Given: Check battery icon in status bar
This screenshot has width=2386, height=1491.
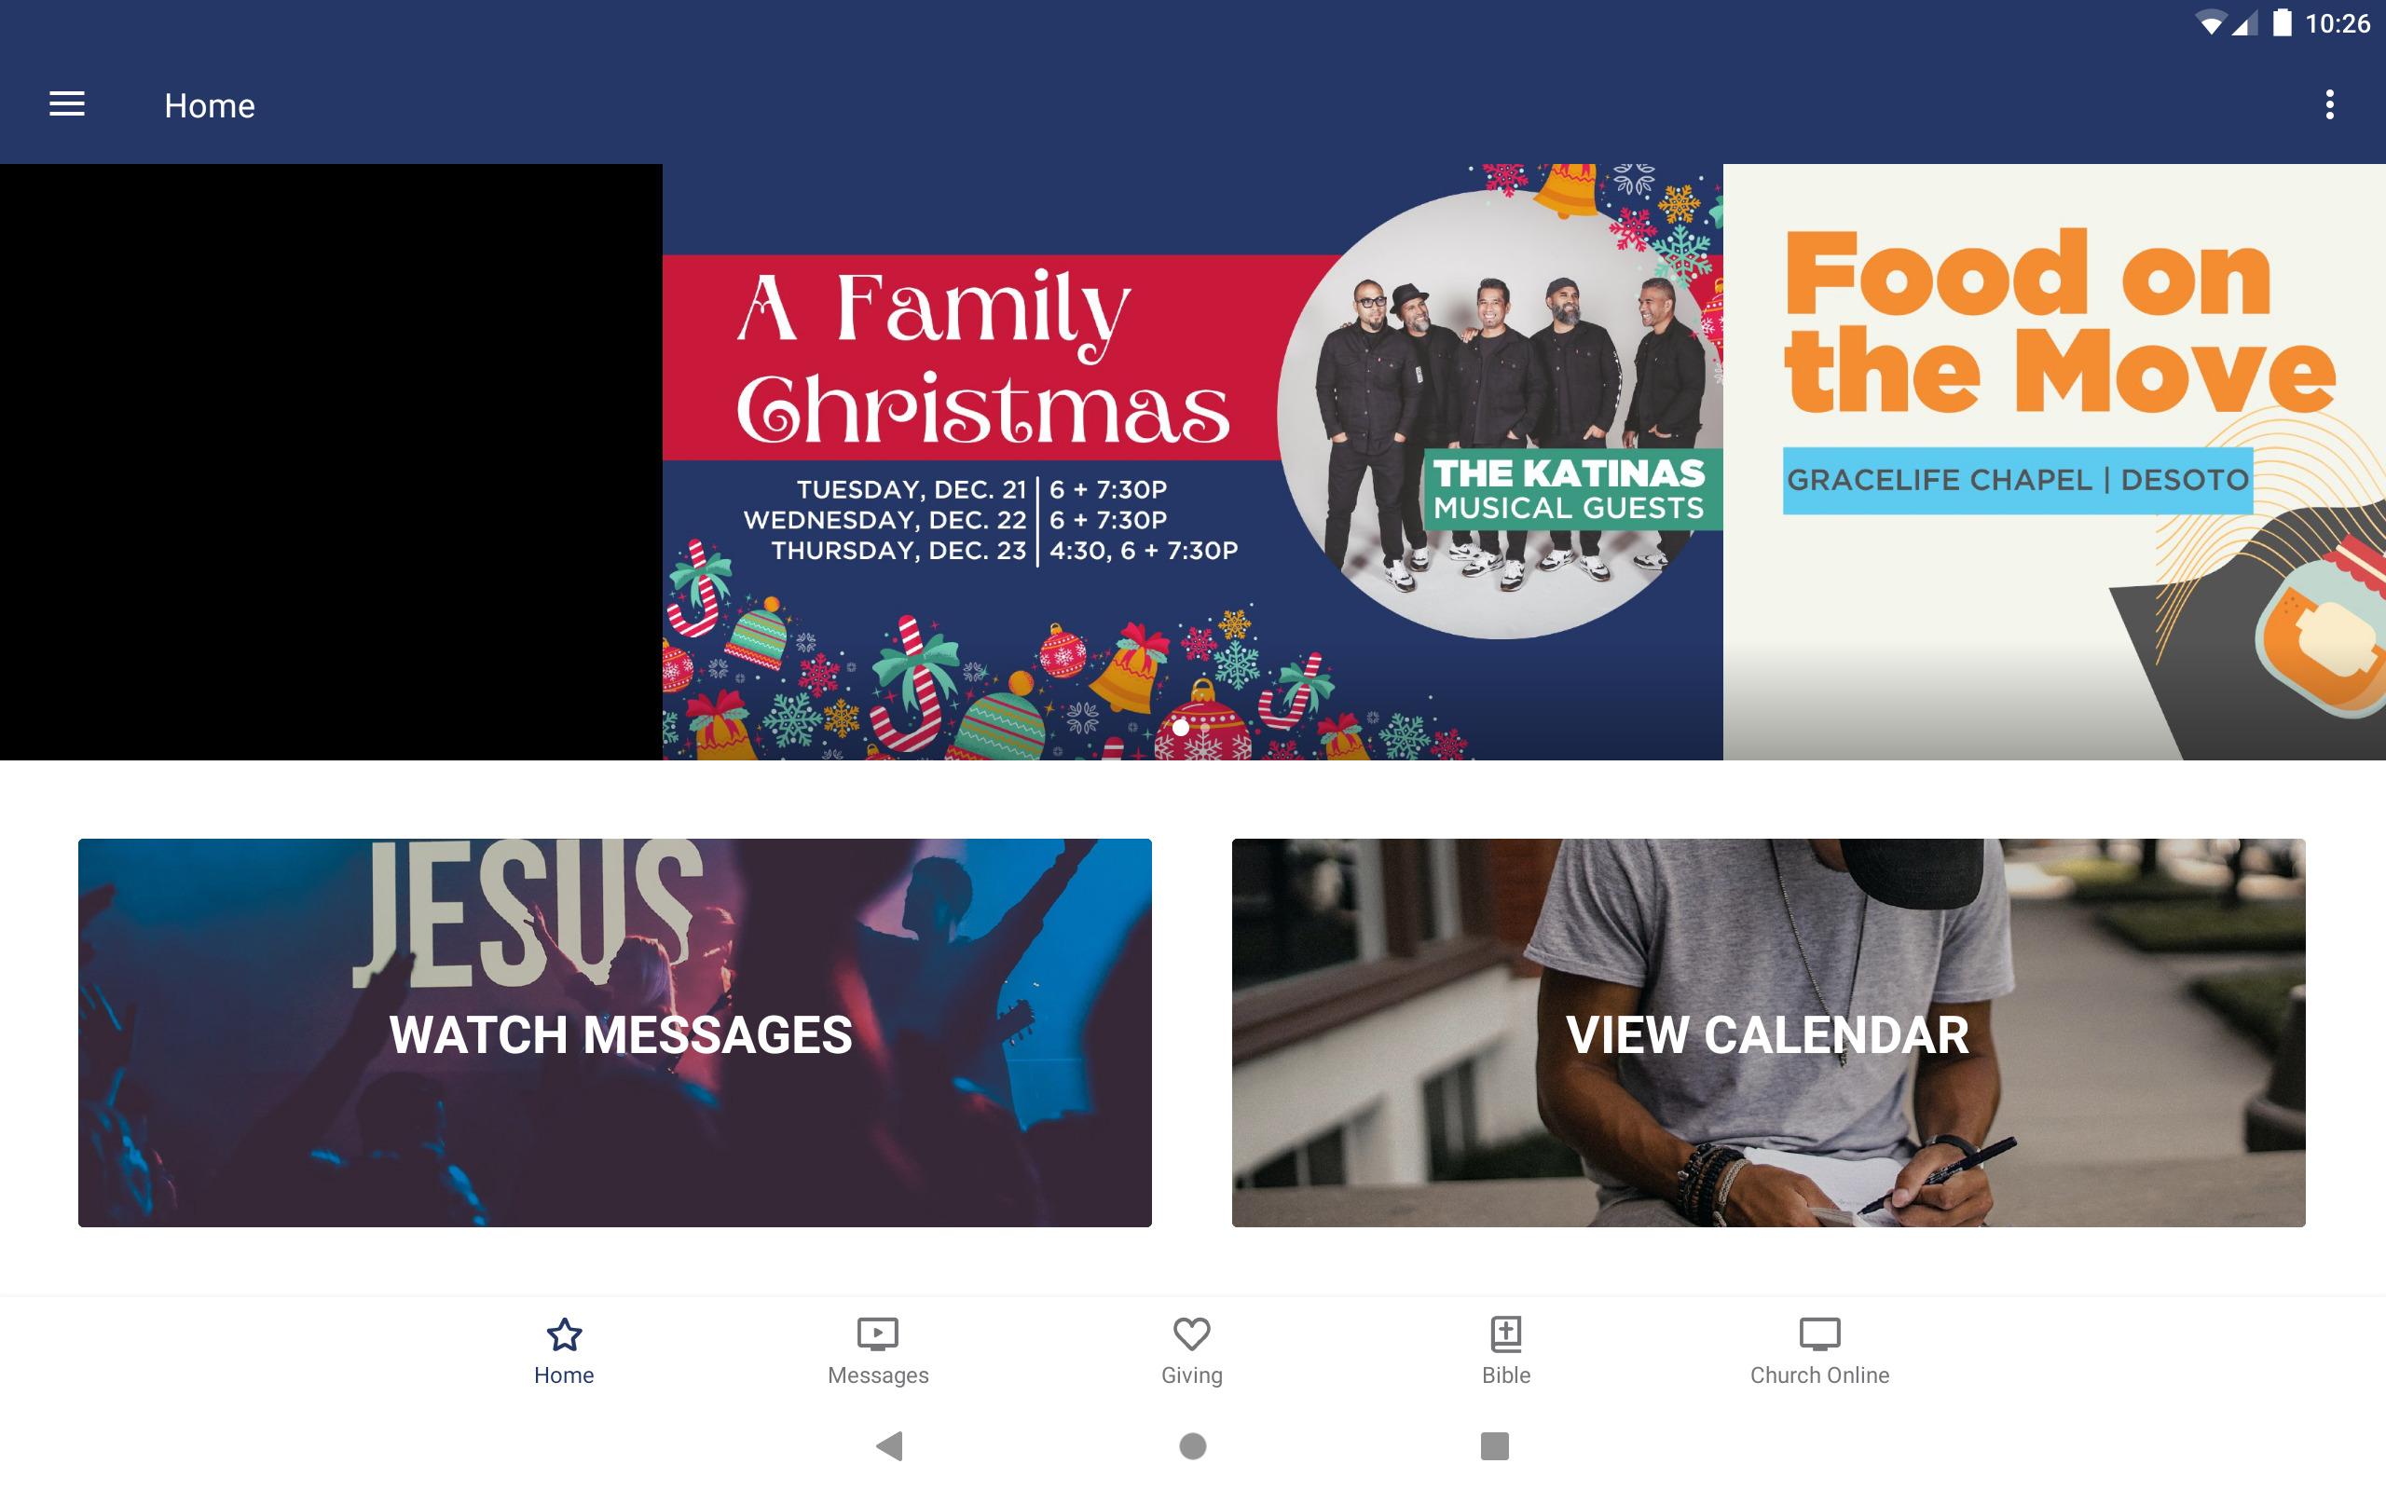Looking at the screenshot, I should pos(2282,22).
